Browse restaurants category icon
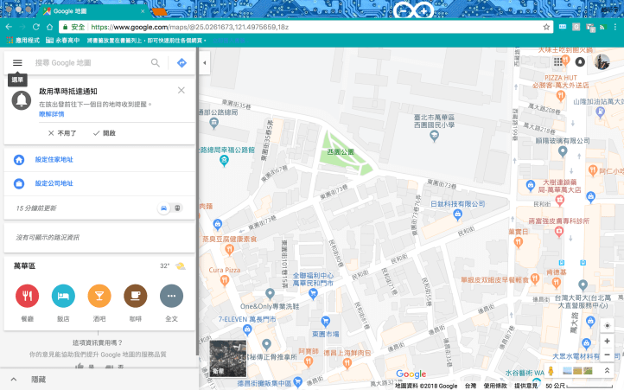Viewport: 624px width, 390px height. [x=27, y=296]
